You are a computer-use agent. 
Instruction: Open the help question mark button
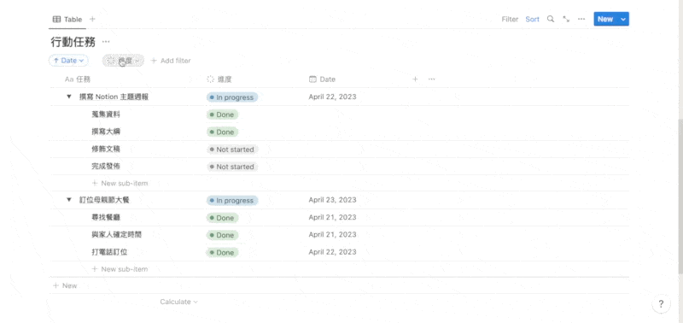(x=661, y=304)
